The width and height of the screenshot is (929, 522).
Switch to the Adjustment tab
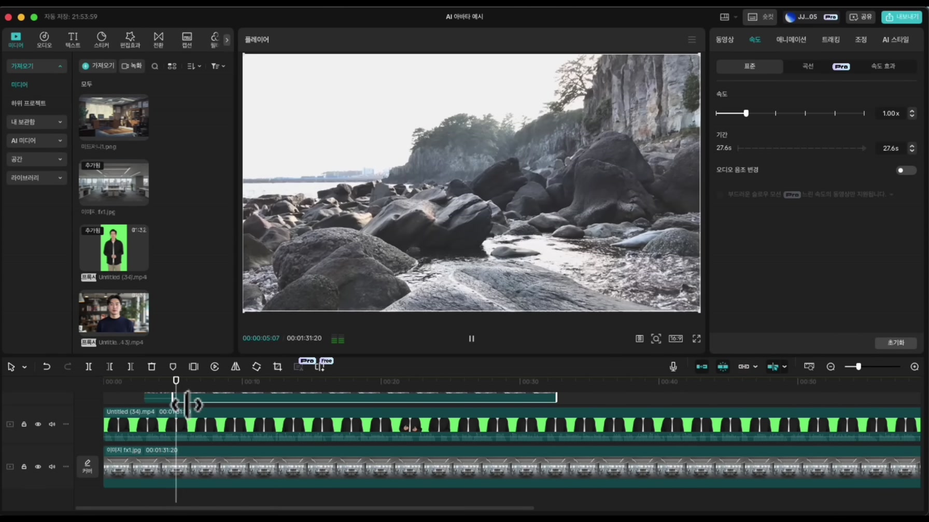click(861, 39)
